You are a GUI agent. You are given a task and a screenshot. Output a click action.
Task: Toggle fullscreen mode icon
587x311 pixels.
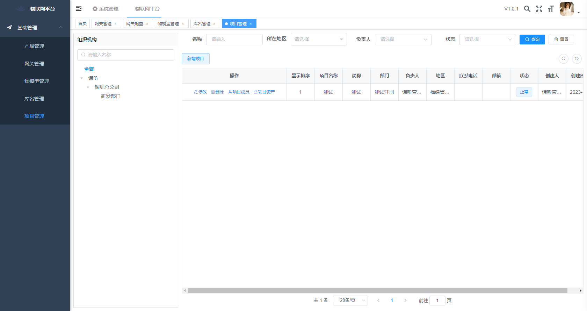coord(539,9)
